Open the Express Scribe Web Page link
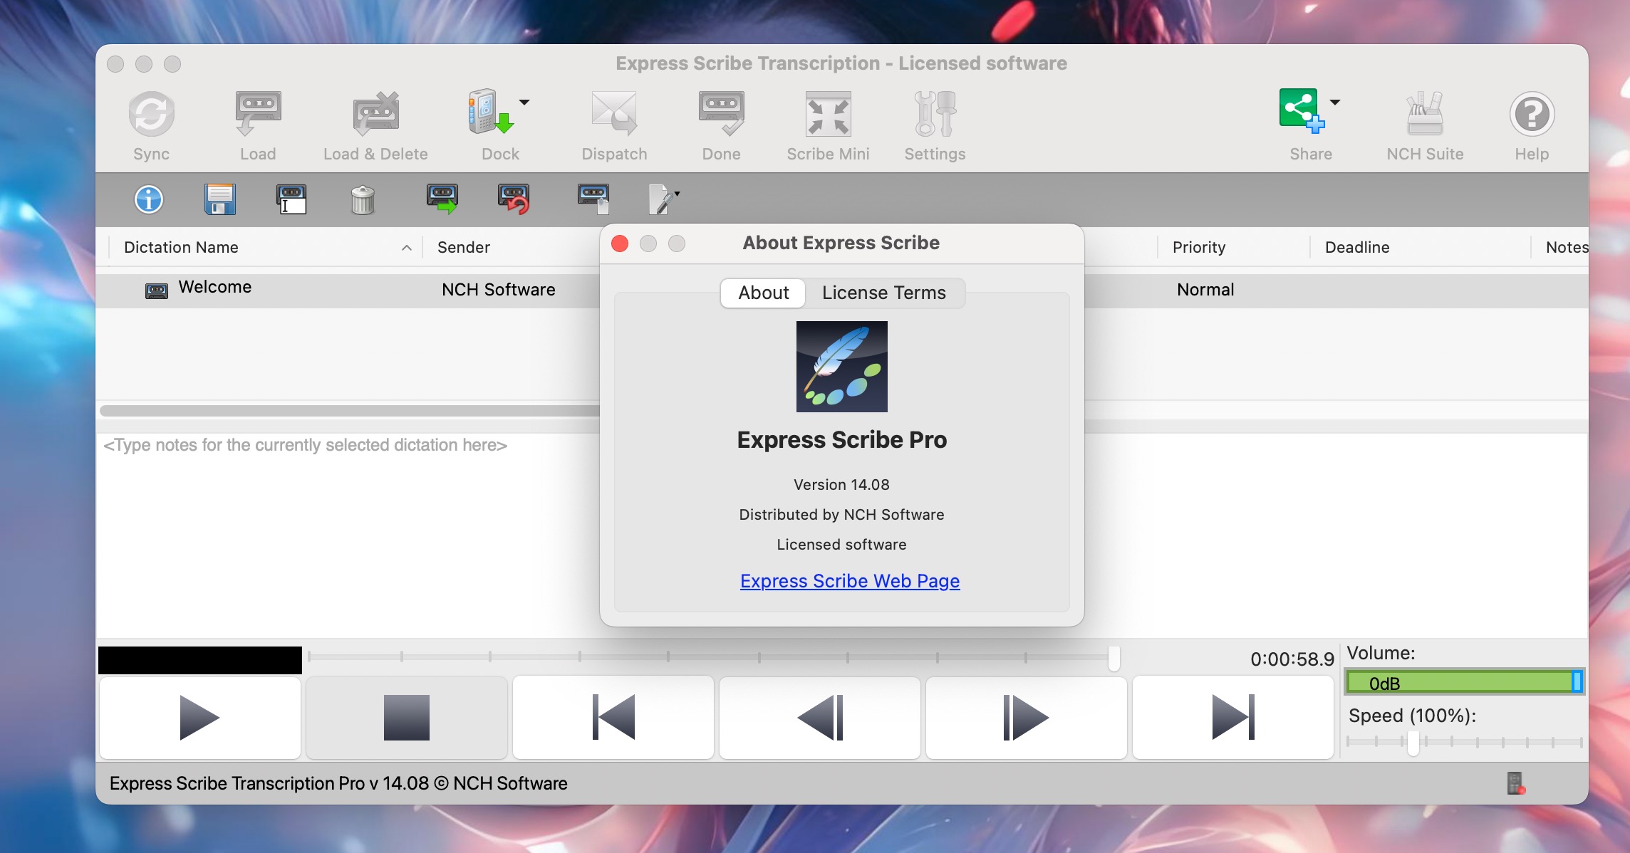Viewport: 1630px width, 853px height. tap(850, 581)
